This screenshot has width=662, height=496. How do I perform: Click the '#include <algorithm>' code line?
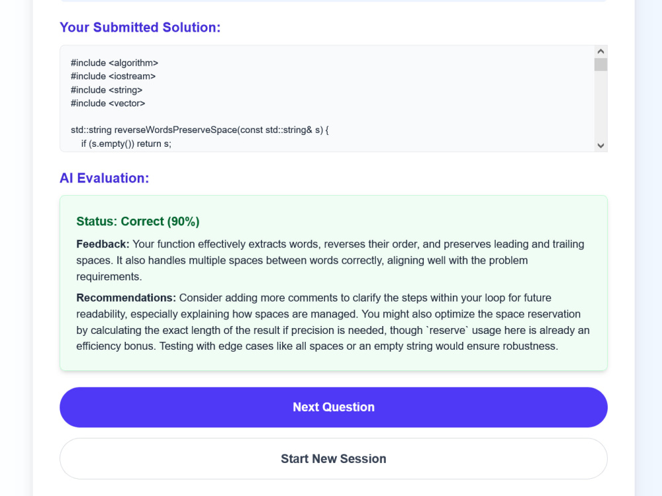tap(115, 63)
